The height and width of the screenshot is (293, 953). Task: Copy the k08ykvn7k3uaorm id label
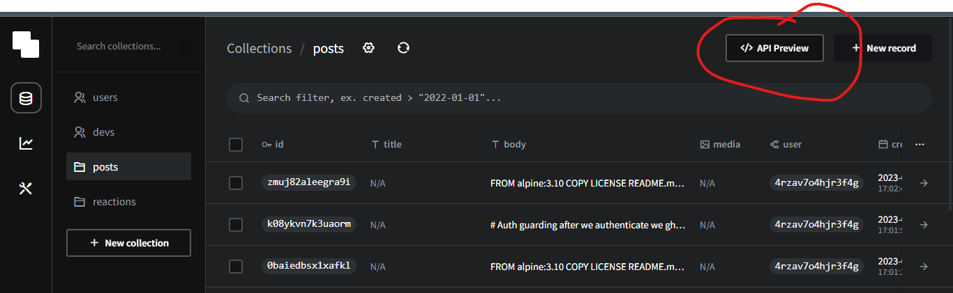[x=308, y=225]
